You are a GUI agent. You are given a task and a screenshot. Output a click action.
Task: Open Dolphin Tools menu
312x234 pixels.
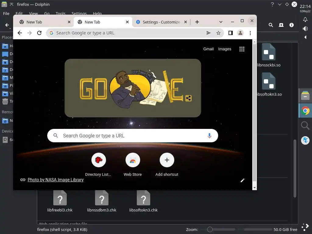[61, 13]
